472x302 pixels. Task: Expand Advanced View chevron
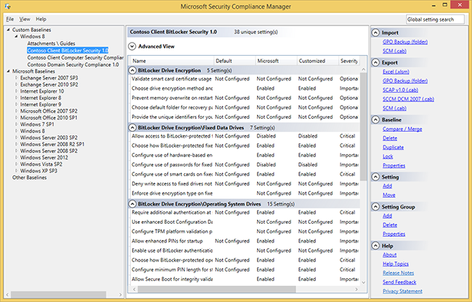132,46
